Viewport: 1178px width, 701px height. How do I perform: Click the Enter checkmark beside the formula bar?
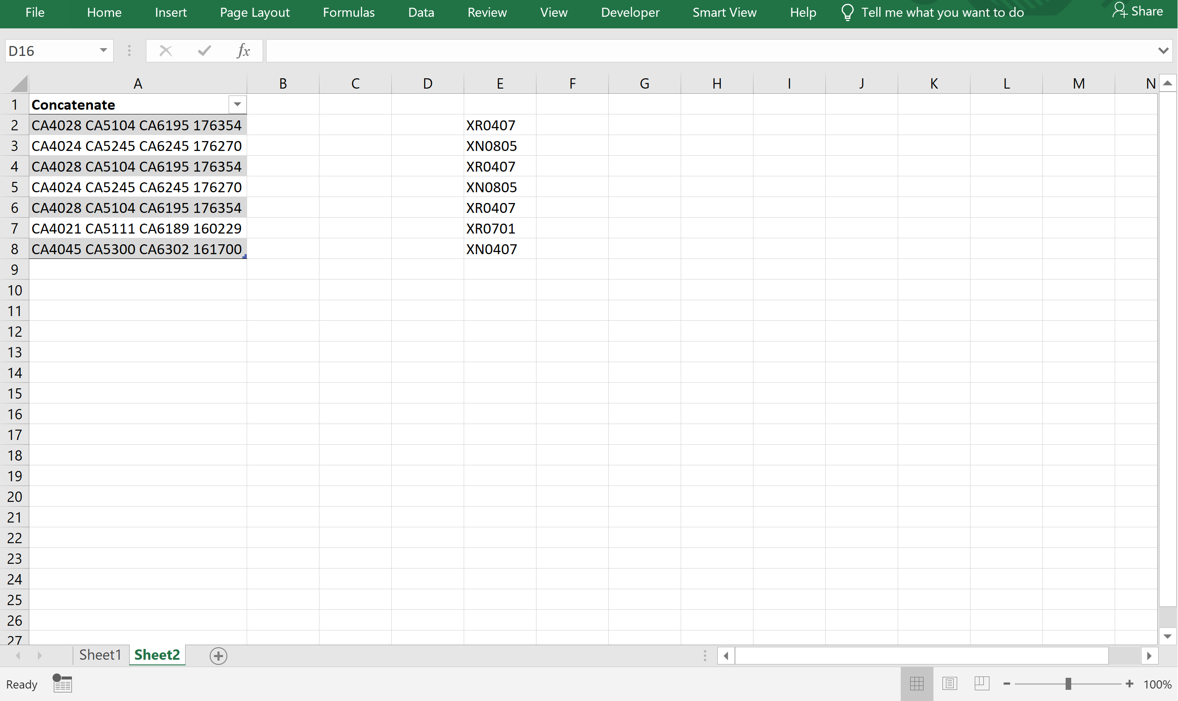(x=204, y=51)
